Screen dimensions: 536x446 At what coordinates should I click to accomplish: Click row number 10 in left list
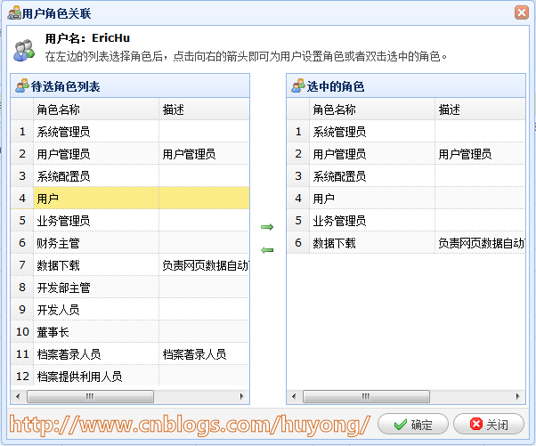[22, 332]
